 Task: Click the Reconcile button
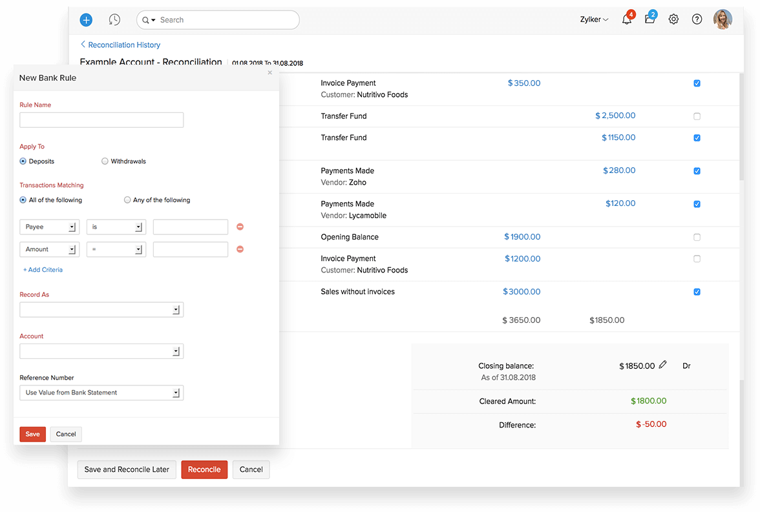(x=204, y=469)
